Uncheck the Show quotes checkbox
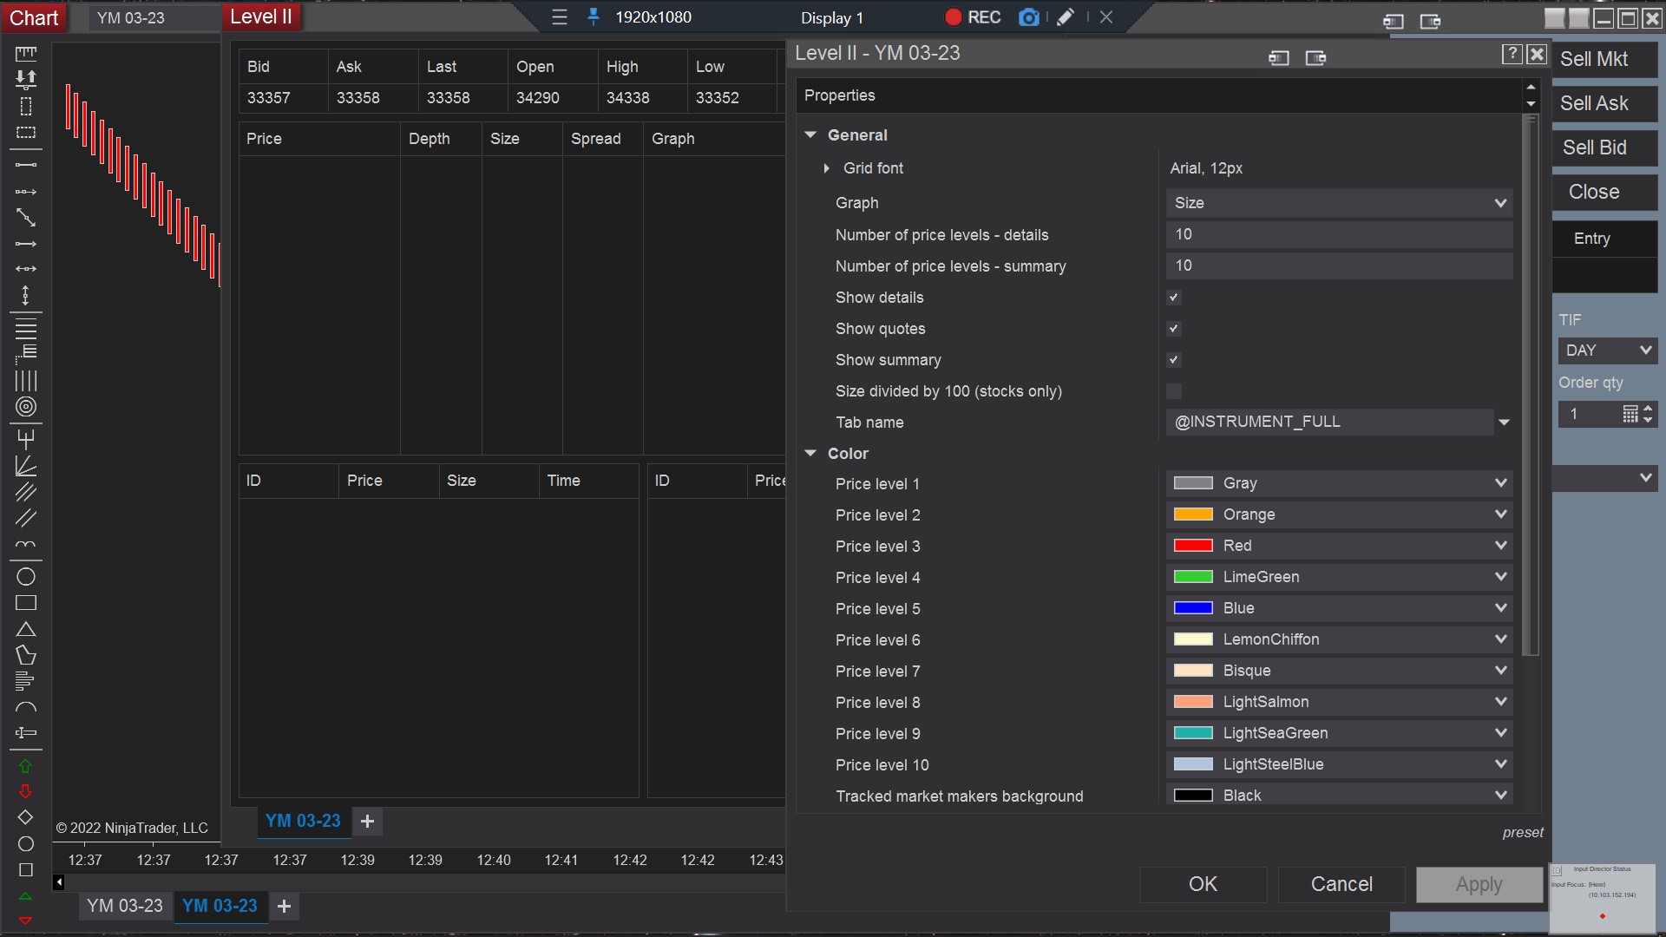 click(1174, 329)
